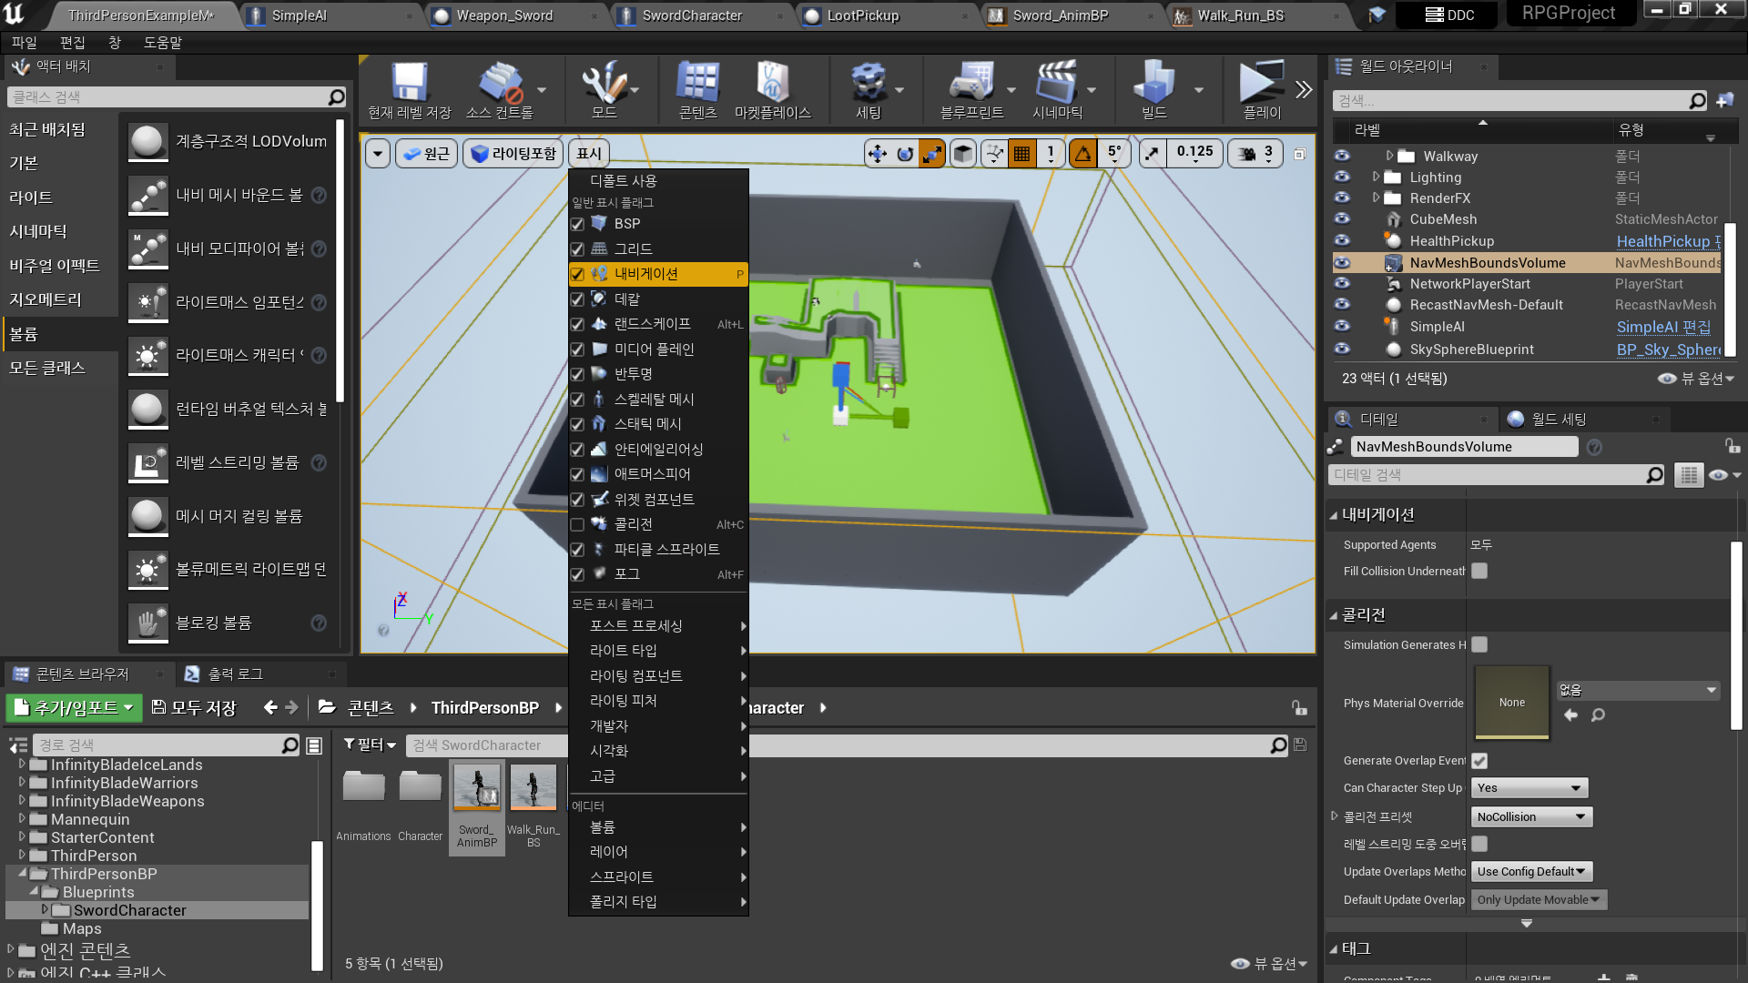Toggle visibility of the HealthPickup actor
Viewport: 1748px width, 983px height.
(1342, 240)
